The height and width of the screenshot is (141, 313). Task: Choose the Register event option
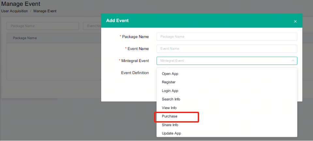(x=169, y=82)
